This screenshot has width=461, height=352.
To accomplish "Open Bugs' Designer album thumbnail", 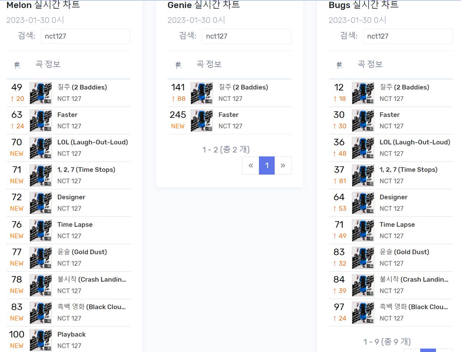I will click(363, 203).
